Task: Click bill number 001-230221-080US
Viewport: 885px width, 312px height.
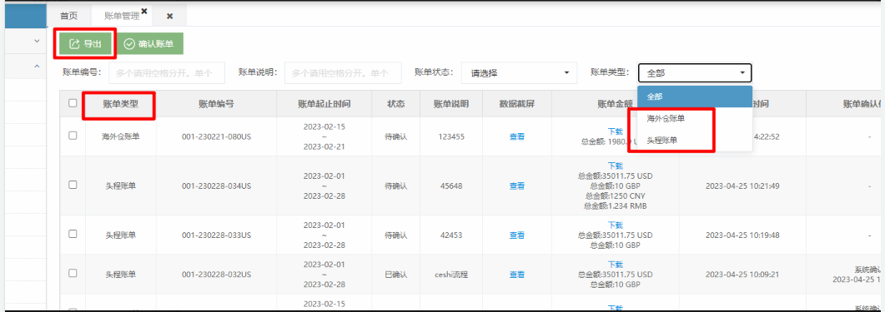Action: pos(216,136)
